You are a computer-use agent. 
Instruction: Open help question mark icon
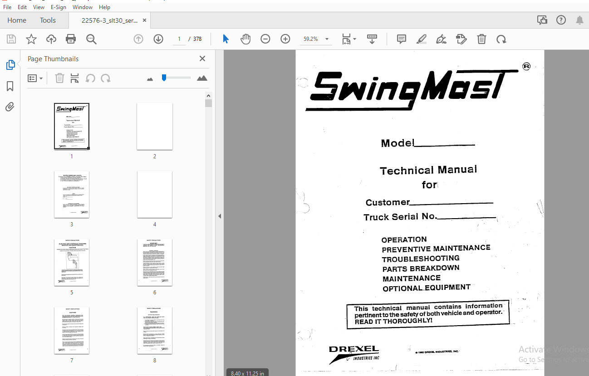click(561, 20)
